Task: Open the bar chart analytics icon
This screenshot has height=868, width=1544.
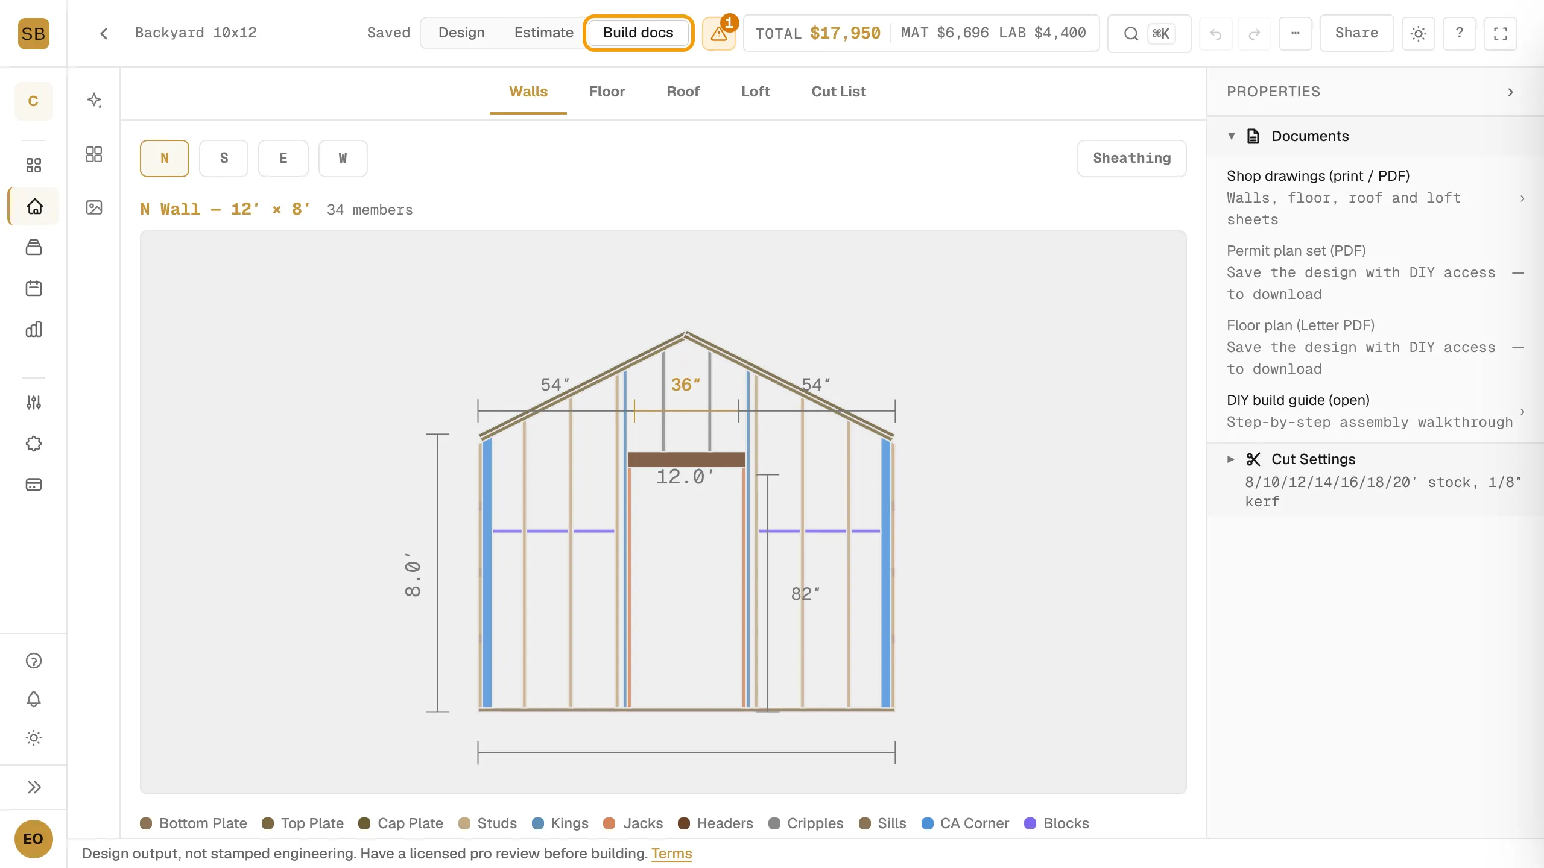Action: [34, 329]
